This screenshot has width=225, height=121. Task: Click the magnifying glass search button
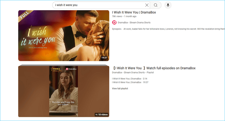pyautogui.click(x=156, y=5)
